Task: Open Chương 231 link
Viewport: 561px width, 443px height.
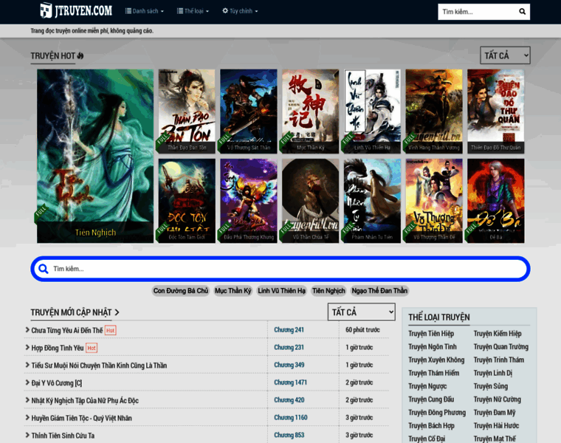Action: click(289, 347)
